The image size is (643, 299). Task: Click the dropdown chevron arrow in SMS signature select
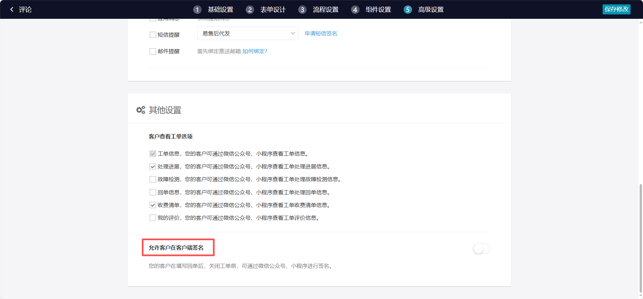tap(293, 33)
